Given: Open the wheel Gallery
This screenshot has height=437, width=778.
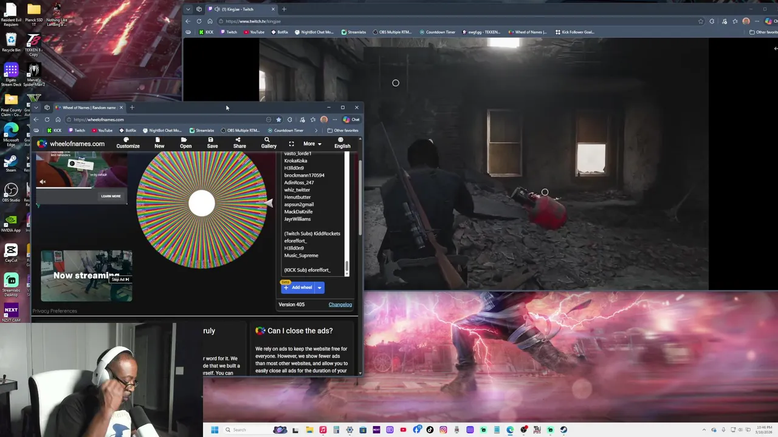Looking at the screenshot, I should (x=269, y=143).
